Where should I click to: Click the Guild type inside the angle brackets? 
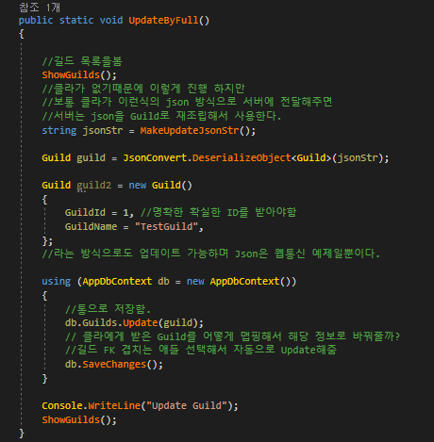click(x=311, y=157)
